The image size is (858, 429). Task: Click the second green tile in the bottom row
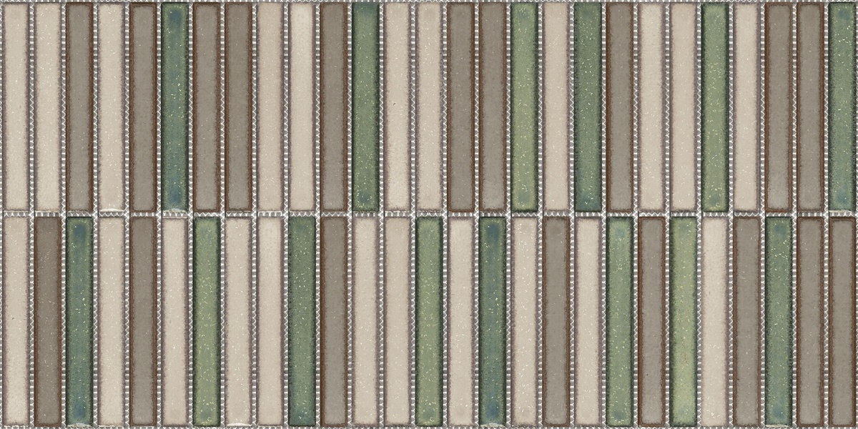(207, 320)
